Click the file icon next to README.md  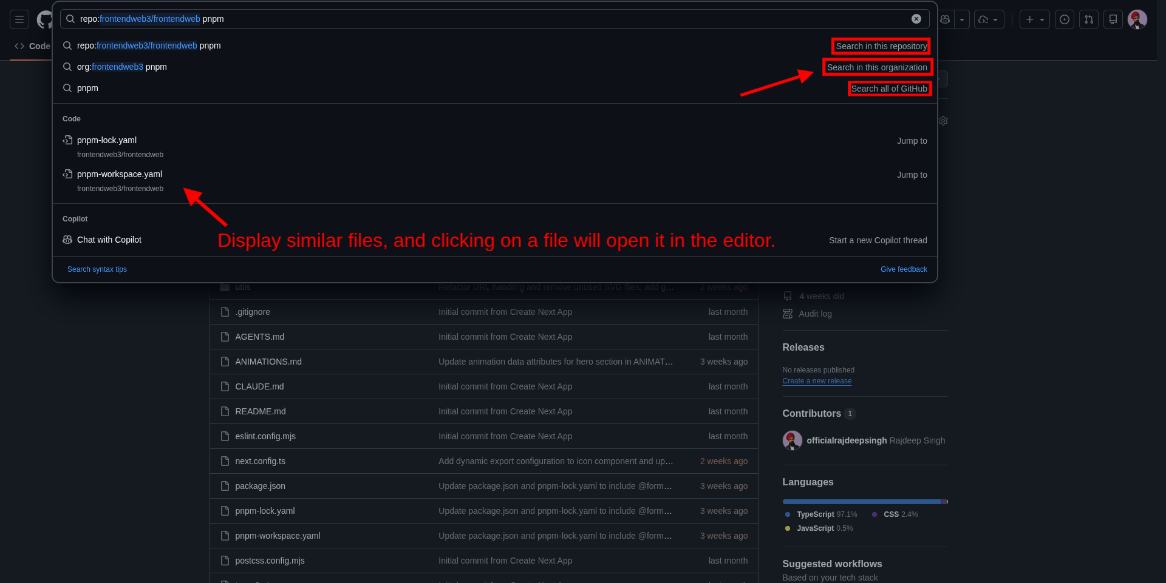click(x=225, y=411)
